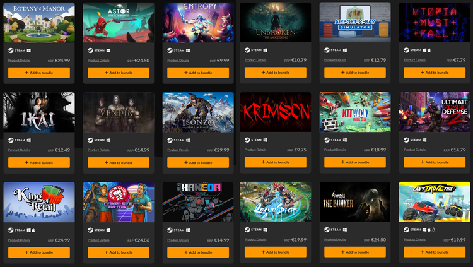Click the Windows icon under Amnesia The Bunker
The image size is (473, 267).
345,230
